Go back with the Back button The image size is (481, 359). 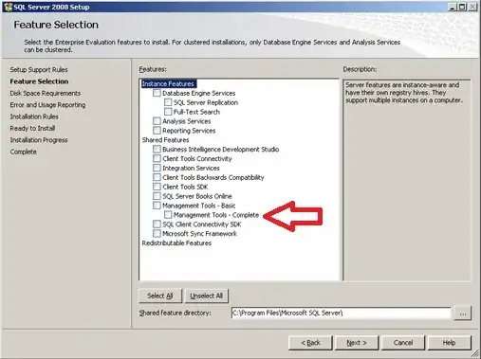point(310,343)
